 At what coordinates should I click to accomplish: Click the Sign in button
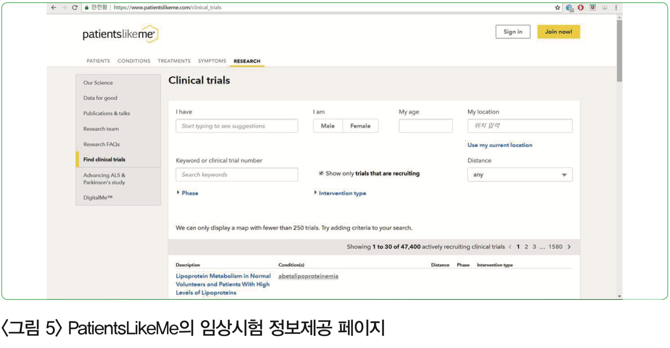pos(513,32)
